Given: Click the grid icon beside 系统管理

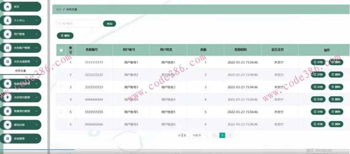Looking at the screenshot, I should pos(8,138).
